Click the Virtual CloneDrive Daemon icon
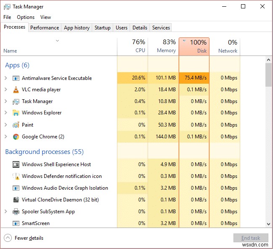The height and width of the screenshot is (249, 273). [16, 200]
